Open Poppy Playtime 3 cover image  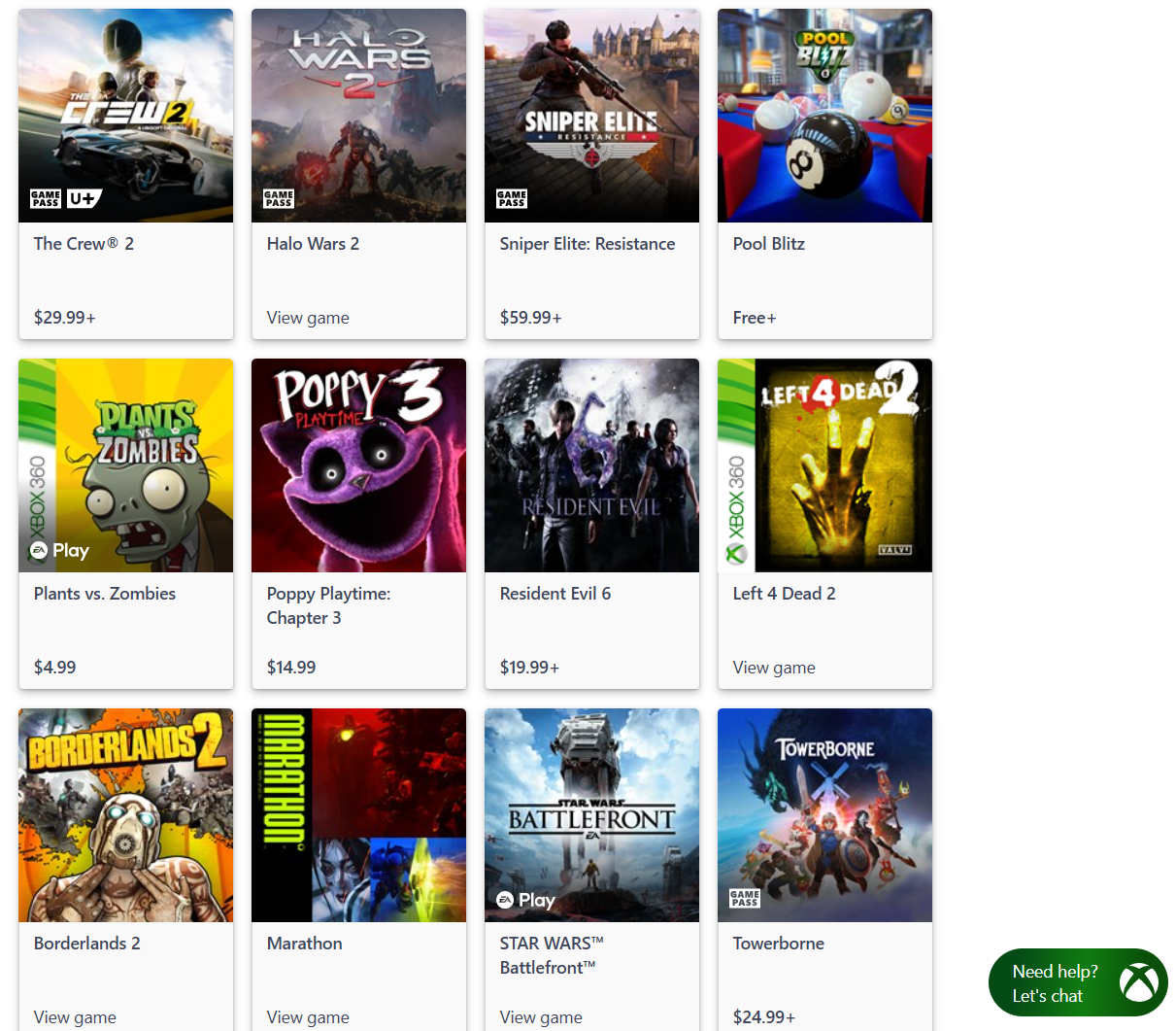click(359, 465)
